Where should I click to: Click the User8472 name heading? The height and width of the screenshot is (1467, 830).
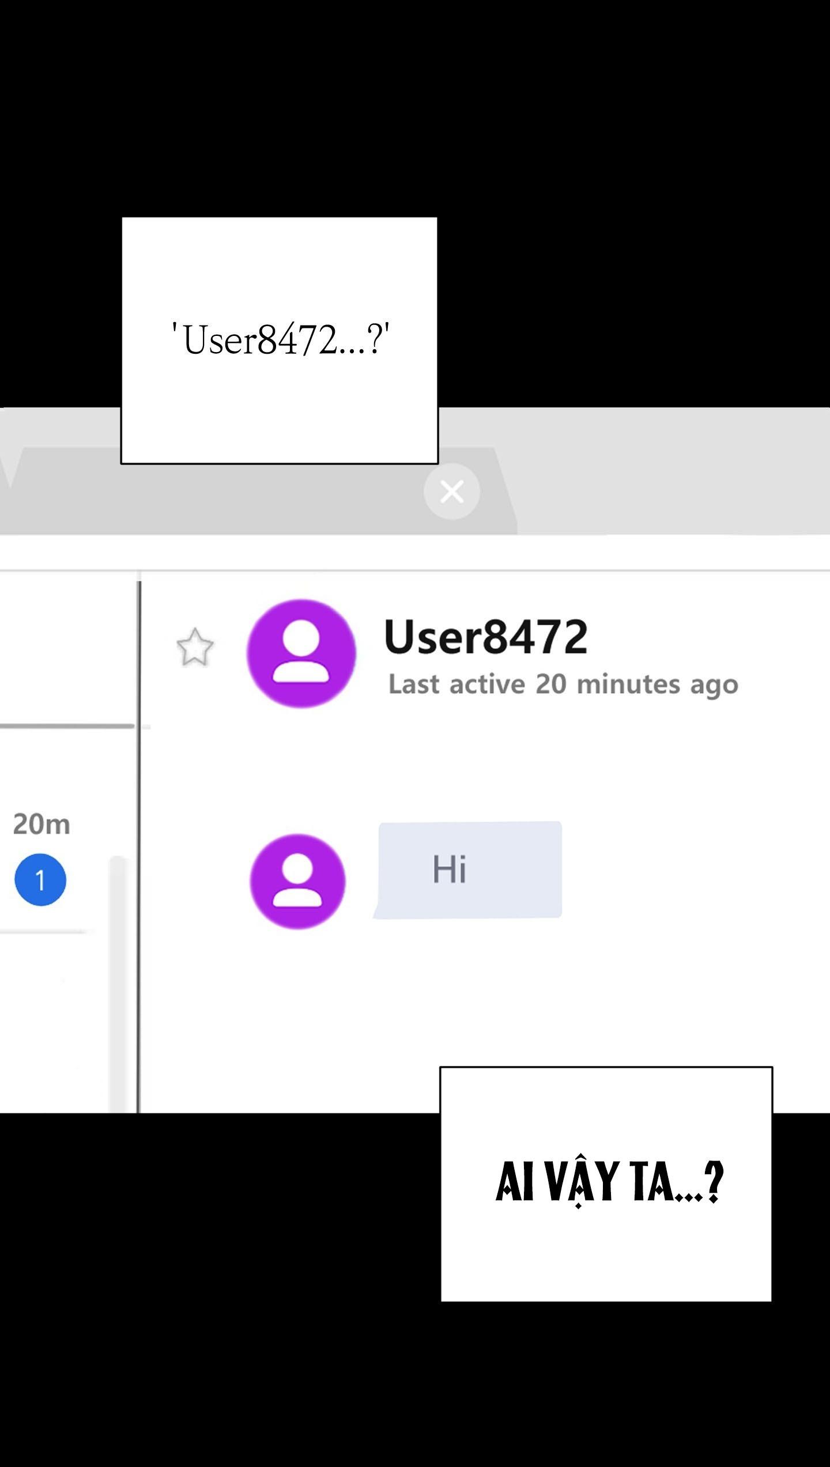(x=485, y=637)
